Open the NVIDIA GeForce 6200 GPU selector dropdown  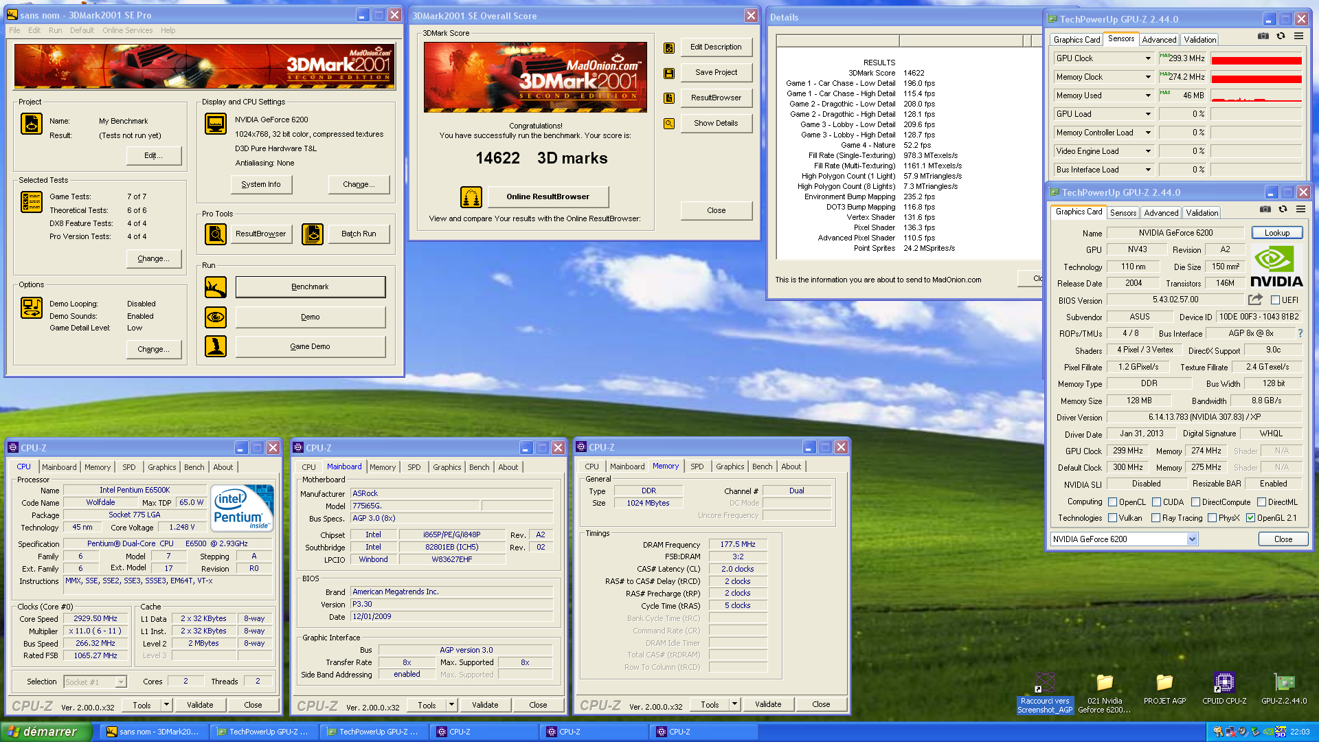pos(1192,539)
